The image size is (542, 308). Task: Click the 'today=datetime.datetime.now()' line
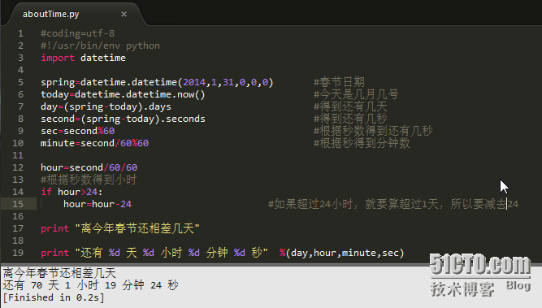[123, 94]
